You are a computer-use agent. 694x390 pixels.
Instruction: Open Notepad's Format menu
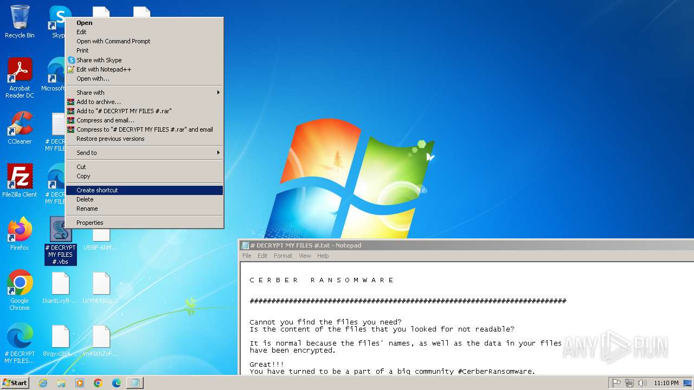(x=283, y=256)
